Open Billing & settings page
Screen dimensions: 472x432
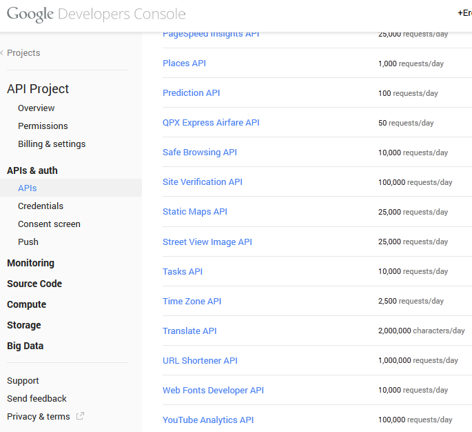coord(52,144)
